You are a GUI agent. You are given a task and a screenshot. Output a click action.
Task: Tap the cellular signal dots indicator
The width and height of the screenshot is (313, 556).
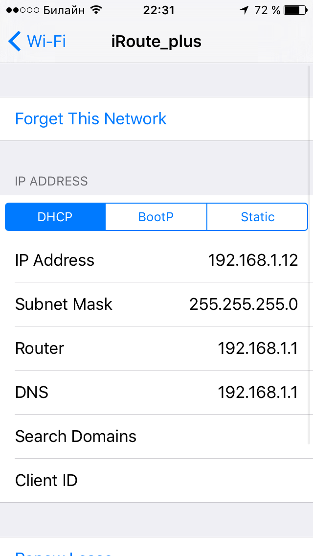(22, 10)
